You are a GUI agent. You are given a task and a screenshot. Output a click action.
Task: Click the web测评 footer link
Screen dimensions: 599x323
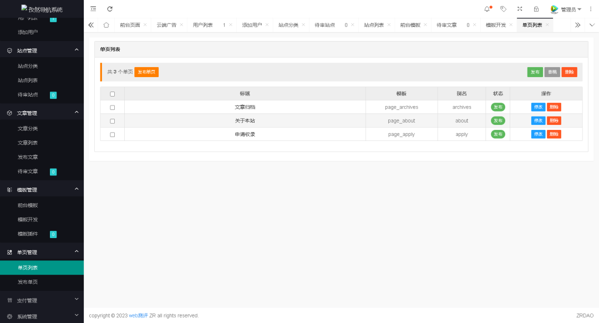coord(138,316)
